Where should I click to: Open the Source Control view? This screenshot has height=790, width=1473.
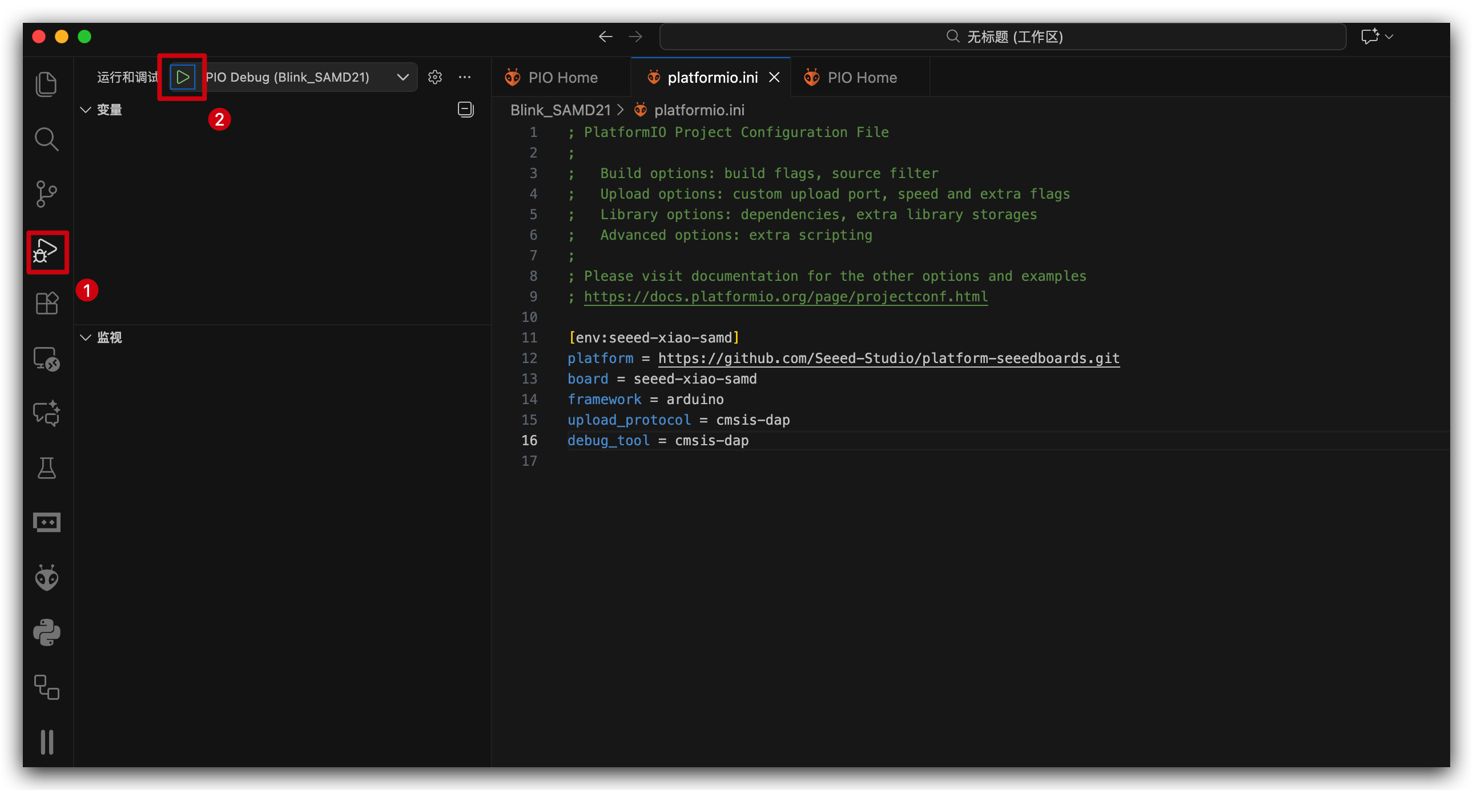coord(46,194)
